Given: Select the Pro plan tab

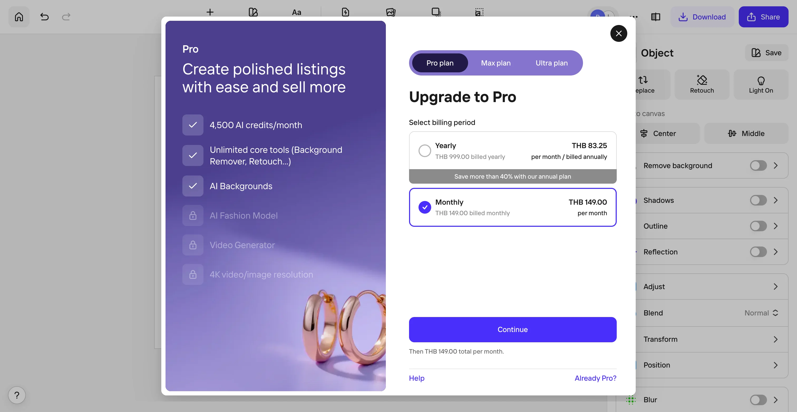Looking at the screenshot, I should (440, 63).
